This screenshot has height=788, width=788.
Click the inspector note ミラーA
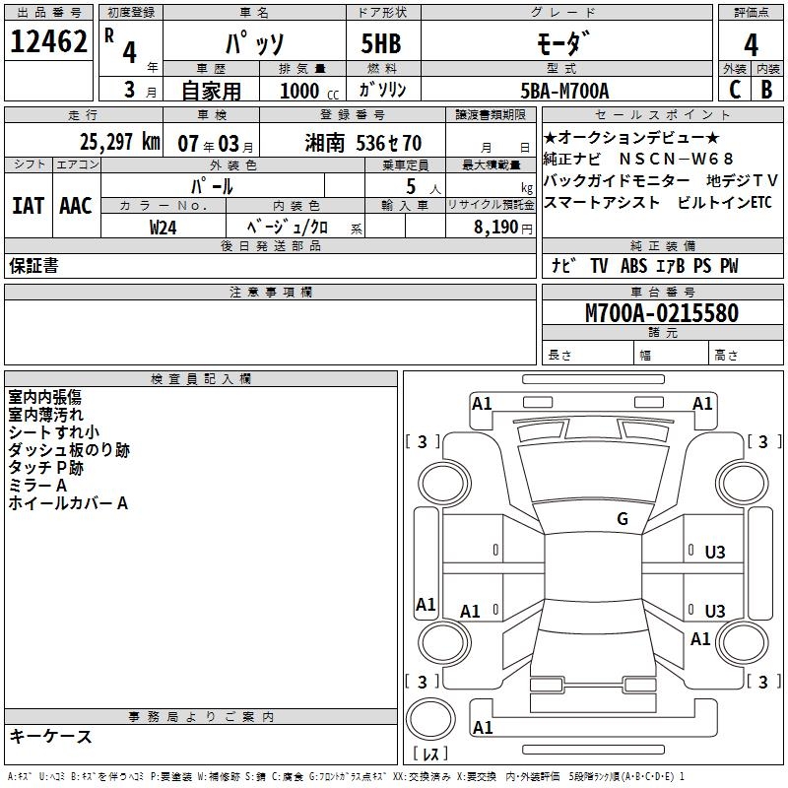coord(37,485)
